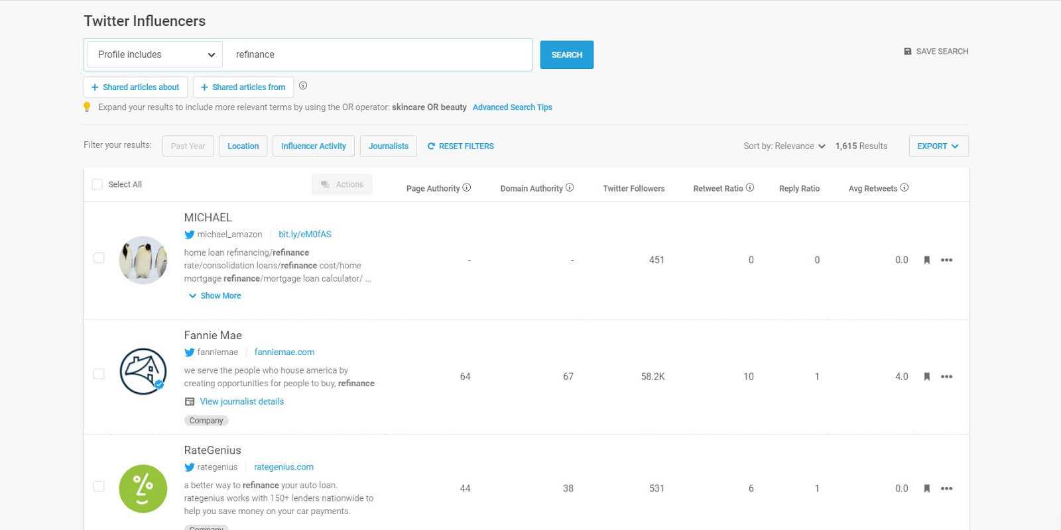1061x530 pixels.
Task: Sort by Page Authority column header
Action: coord(433,188)
